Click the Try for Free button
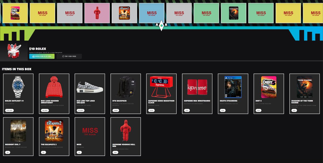This screenshot has width=323, height=163. click(69, 56)
